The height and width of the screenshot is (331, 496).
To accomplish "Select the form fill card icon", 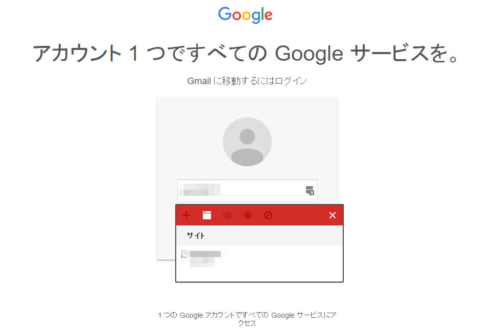I will [x=227, y=215].
